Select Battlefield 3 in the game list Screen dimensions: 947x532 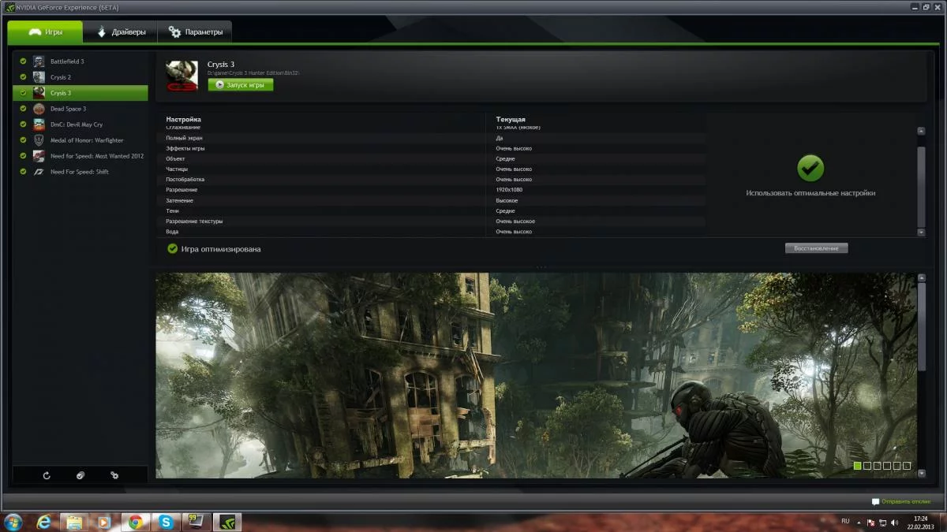tap(80, 61)
